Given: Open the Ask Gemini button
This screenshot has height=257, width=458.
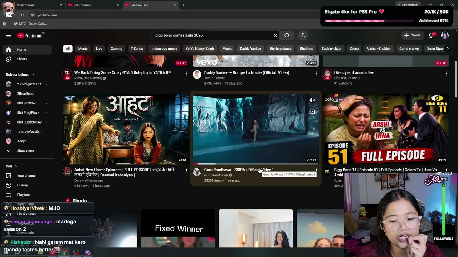Looking at the screenshot, I should (408, 5).
